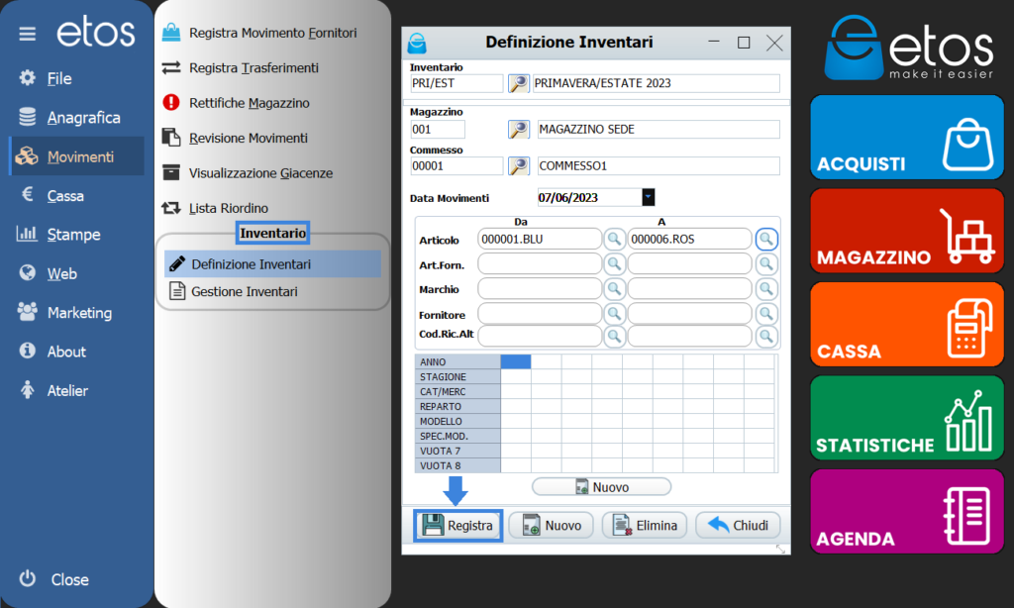
Task: Click Articolo A field 000006.ROS
Action: coord(689,240)
